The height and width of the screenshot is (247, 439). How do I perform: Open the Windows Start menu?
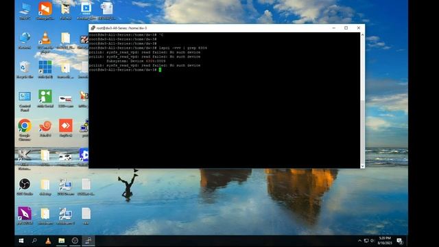click(21, 241)
